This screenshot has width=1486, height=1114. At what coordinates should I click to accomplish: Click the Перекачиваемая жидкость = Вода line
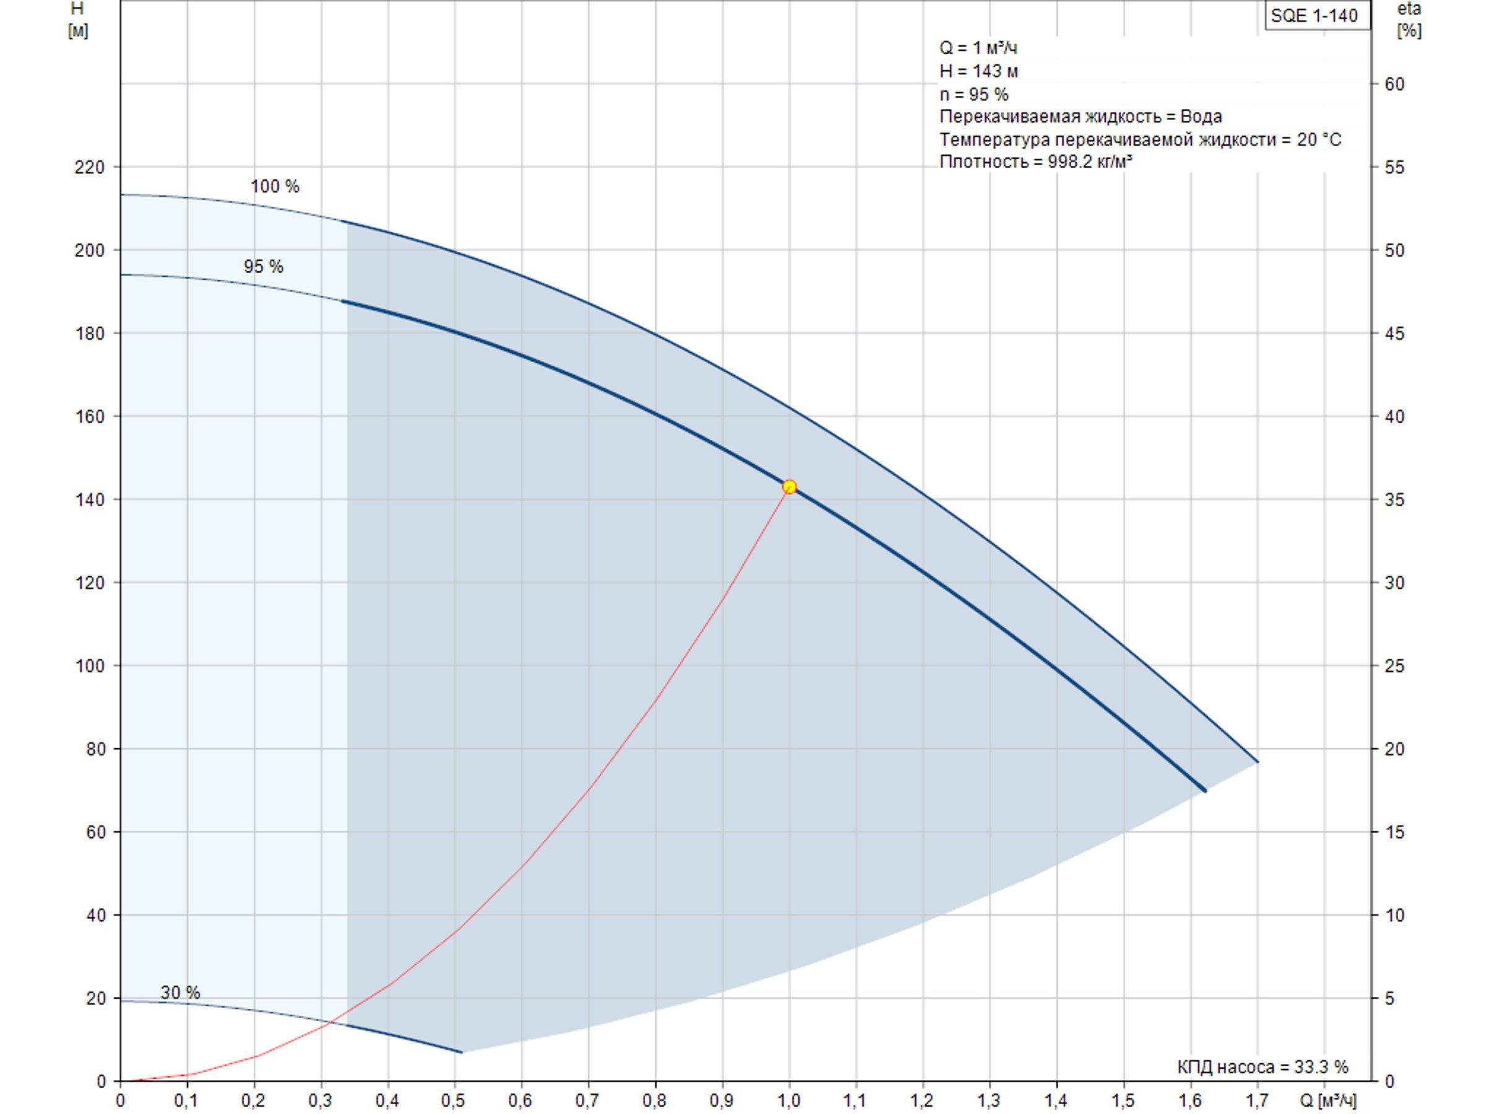1080,117
